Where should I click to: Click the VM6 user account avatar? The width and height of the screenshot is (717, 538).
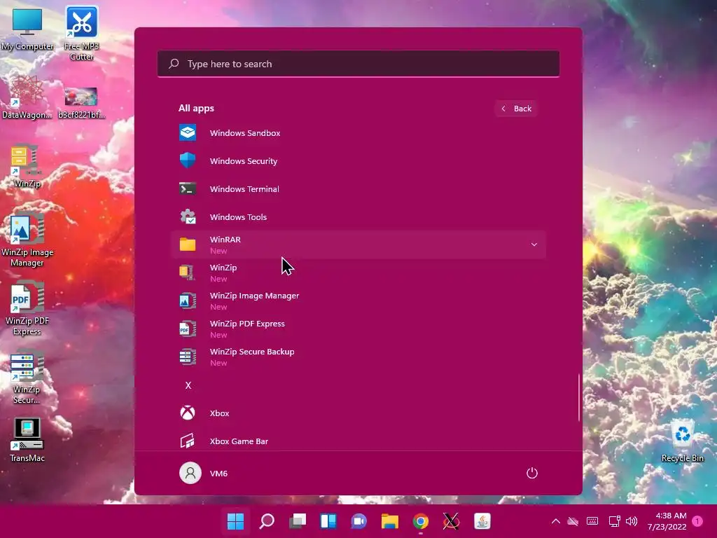pos(190,473)
